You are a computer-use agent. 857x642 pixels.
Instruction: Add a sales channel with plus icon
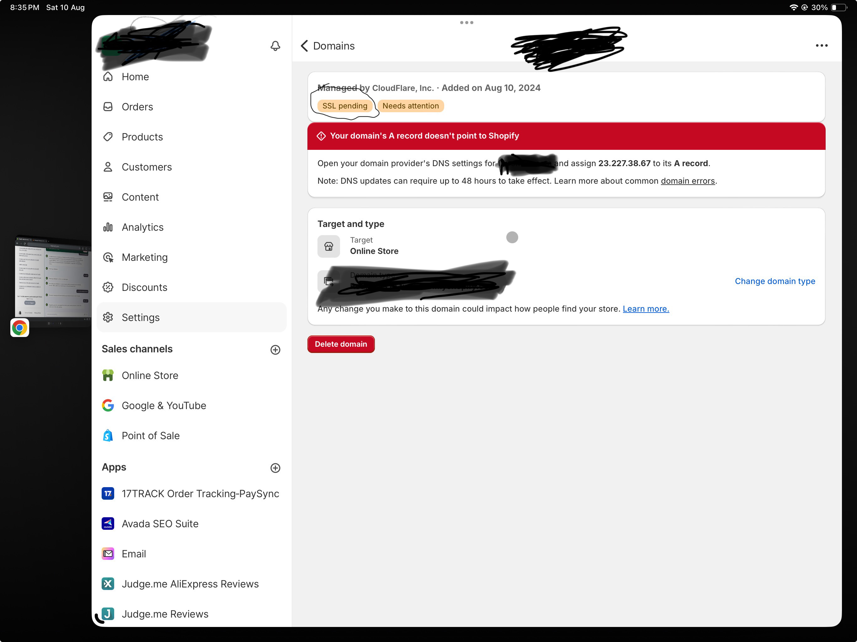tap(275, 350)
